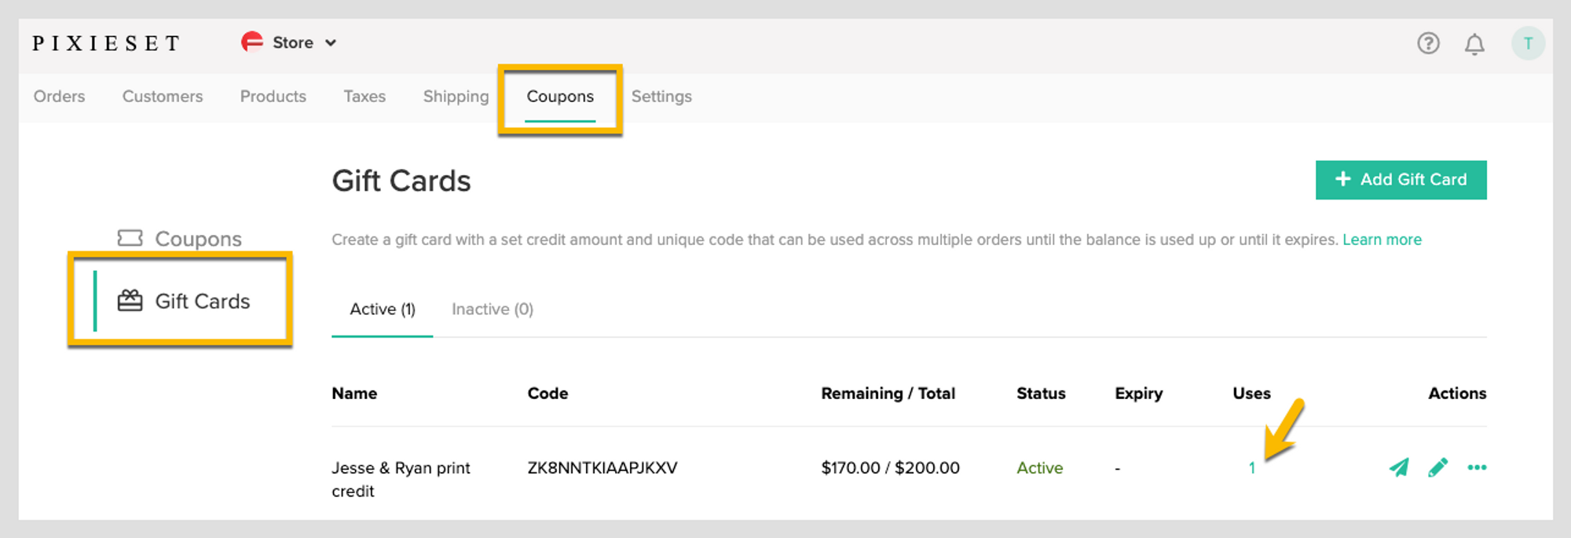The height and width of the screenshot is (538, 1571).
Task: Show the Inactive (0) gift cards
Action: (x=493, y=309)
